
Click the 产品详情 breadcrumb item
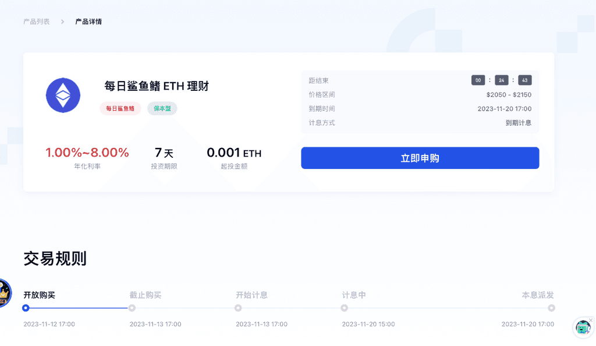[88, 22]
